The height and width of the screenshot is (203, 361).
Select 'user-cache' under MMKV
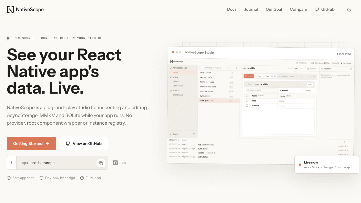click(x=178, y=86)
